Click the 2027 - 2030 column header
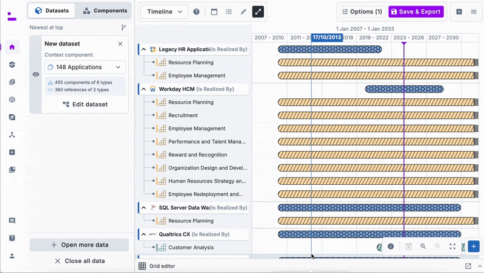Screen dimensions: 484x273 click(443, 37)
